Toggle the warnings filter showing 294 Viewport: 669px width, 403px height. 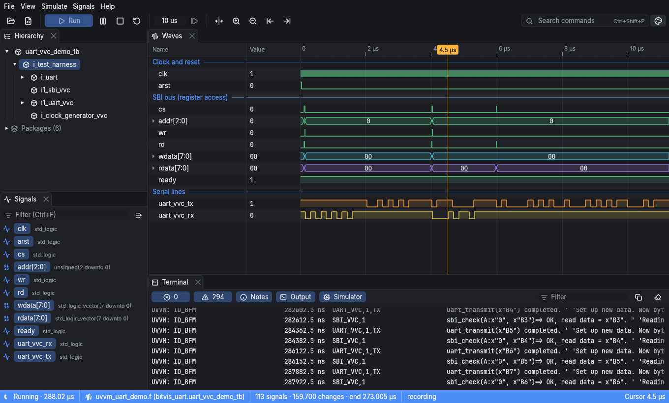coord(213,297)
